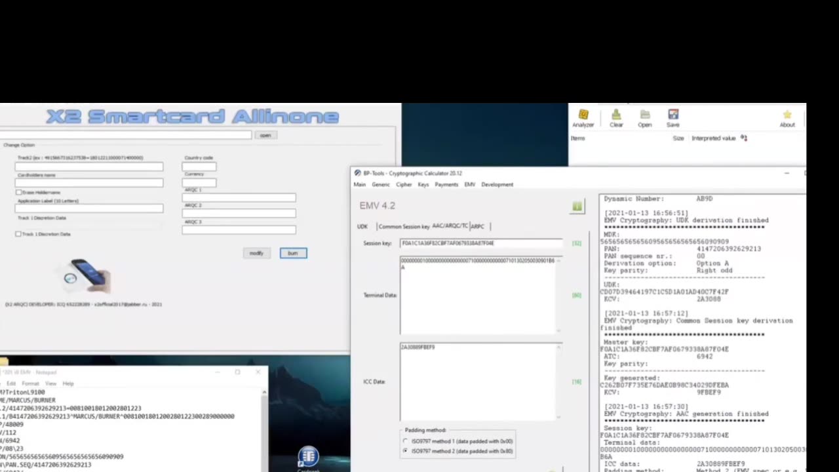The width and height of the screenshot is (839, 472).
Task: Click log line '[2021-01-13 16:57:12]'
Action: (x=646, y=313)
